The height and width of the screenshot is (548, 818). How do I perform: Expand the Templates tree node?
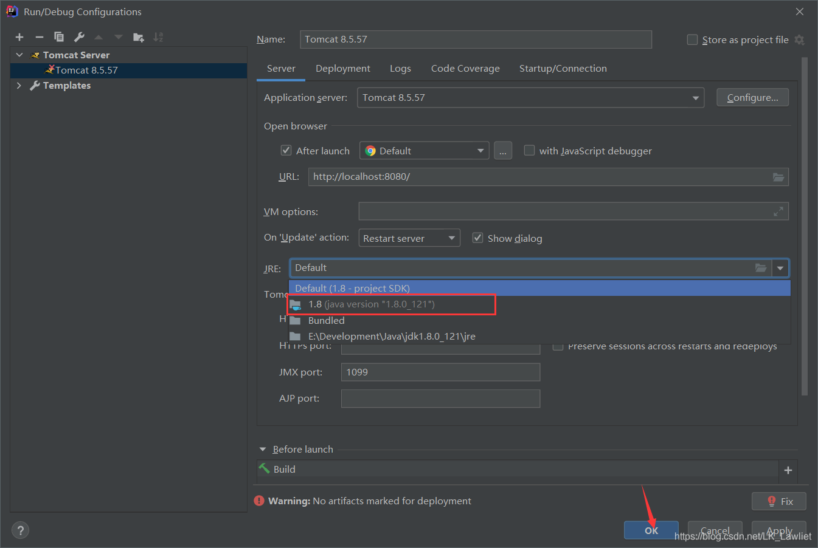pos(19,86)
